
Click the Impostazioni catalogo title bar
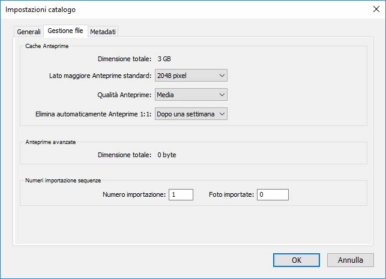(180, 10)
